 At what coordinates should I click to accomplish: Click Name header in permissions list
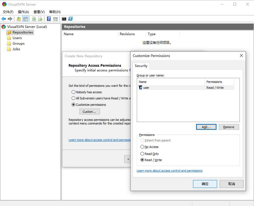click(x=171, y=82)
